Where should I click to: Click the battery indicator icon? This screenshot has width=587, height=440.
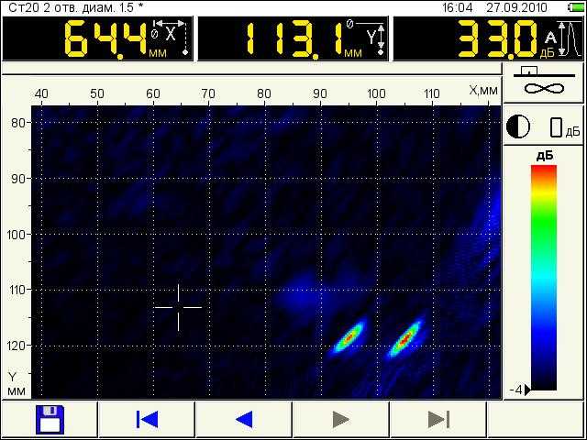point(575,7)
